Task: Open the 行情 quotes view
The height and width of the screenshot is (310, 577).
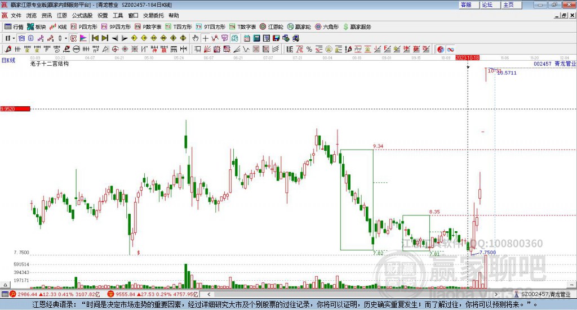Action: [14, 27]
